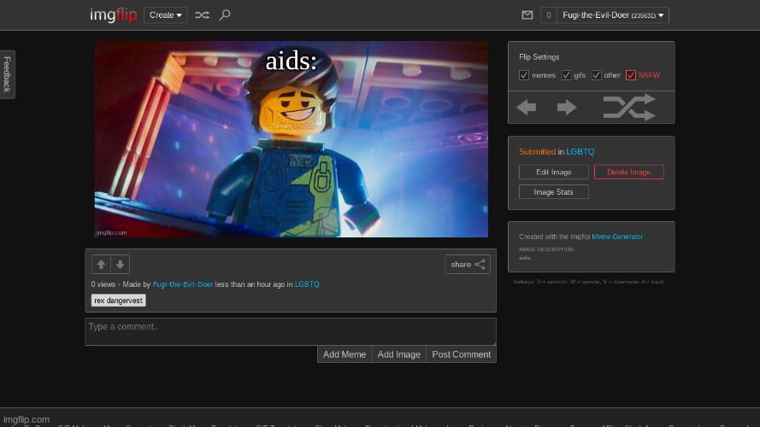Downvote the meme with down arrow
Image resolution: width=760 pixels, height=427 pixels.
tap(121, 265)
